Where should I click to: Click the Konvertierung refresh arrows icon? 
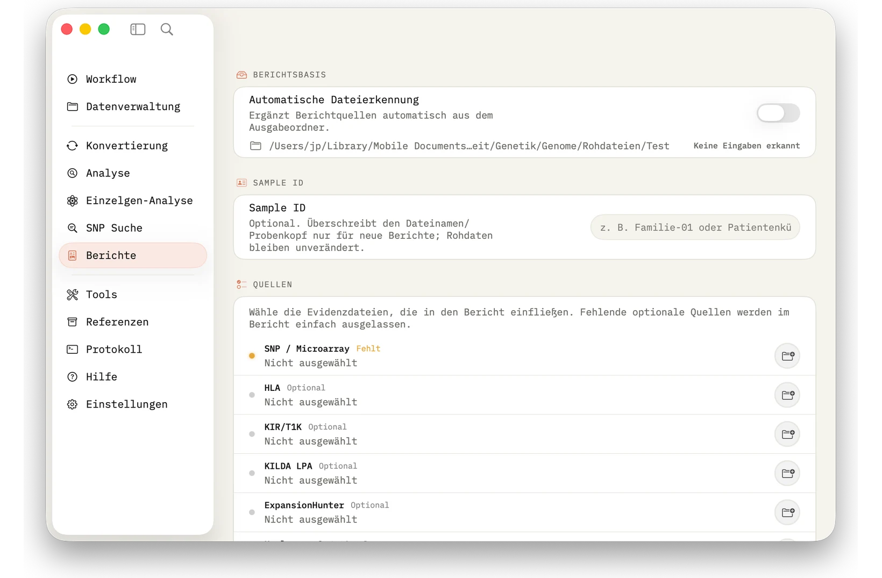[x=72, y=146]
